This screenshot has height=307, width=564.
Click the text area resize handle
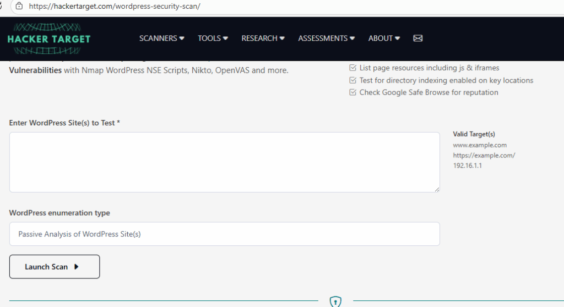pyautogui.click(x=437, y=189)
